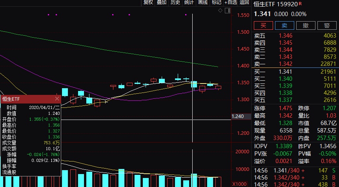Click the 恒生ETF 159920 title

(x=276, y=4)
